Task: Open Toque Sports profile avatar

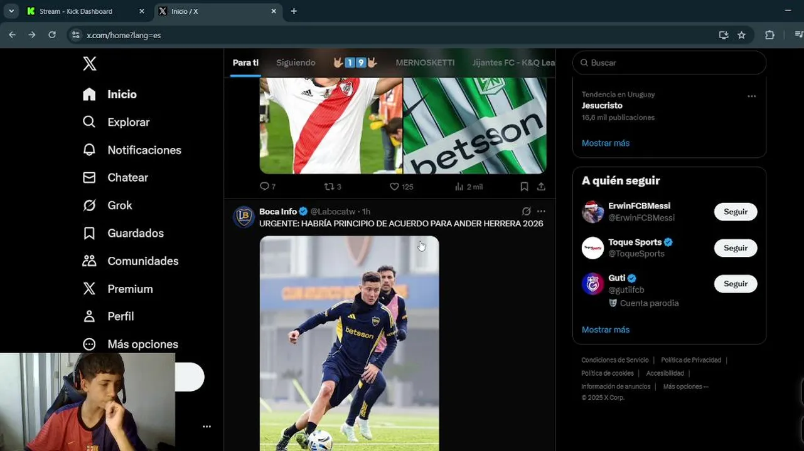Action: 592,248
